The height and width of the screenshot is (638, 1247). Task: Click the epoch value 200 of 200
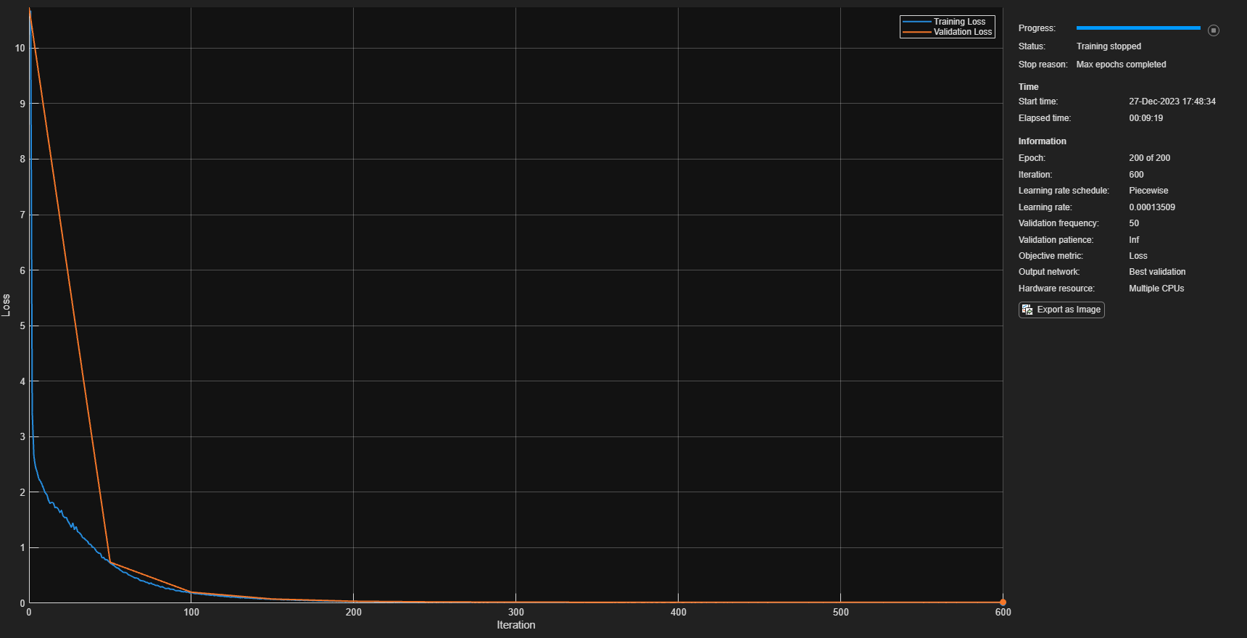1149,158
